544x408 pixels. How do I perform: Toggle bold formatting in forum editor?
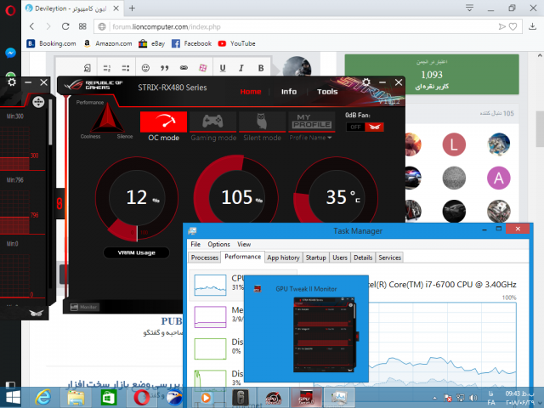pyautogui.click(x=261, y=68)
